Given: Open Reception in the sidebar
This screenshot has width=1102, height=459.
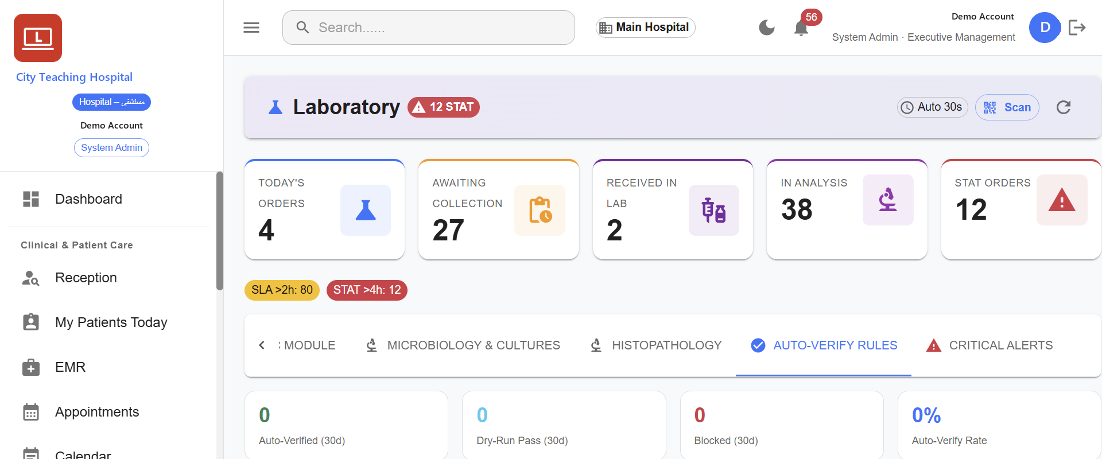Looking at the screenshot, I should [108, 278].
